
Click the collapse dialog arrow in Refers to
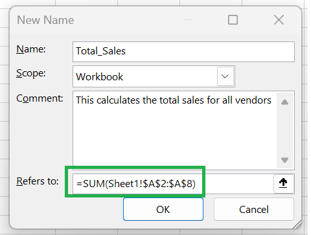tap(283, 183)
